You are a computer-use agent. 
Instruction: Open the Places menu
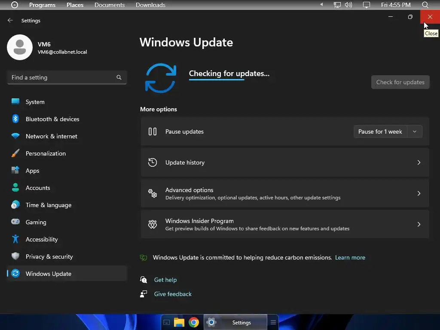[x=75, y=5]
